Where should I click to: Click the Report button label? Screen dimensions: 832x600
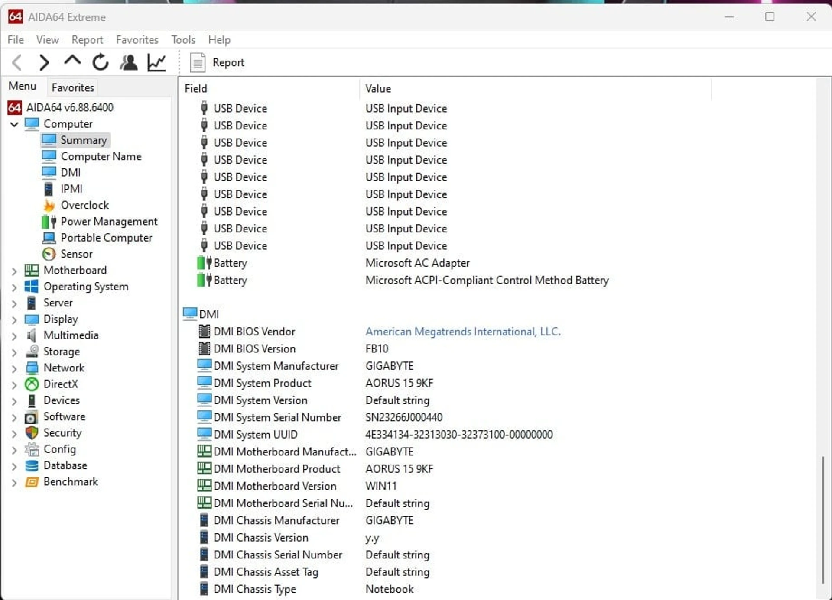228,62
